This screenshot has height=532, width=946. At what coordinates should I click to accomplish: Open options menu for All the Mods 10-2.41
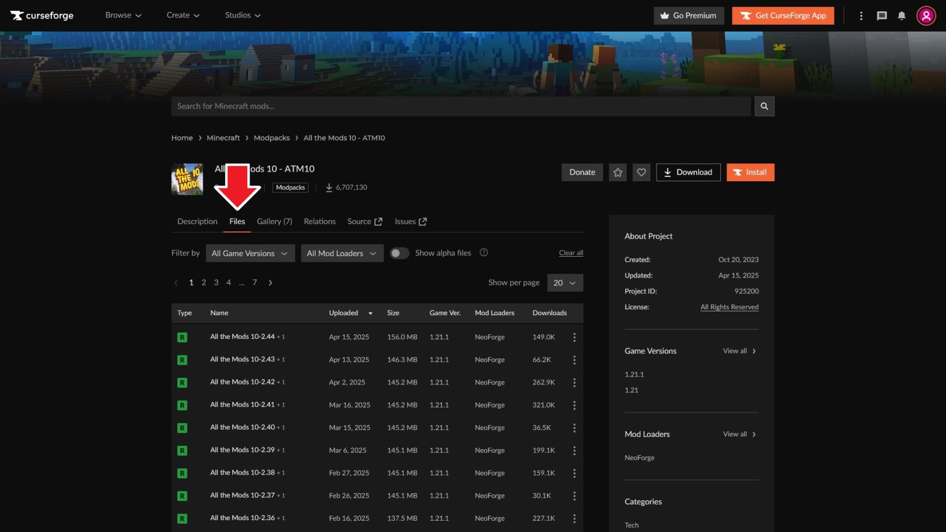click(574, 405)
